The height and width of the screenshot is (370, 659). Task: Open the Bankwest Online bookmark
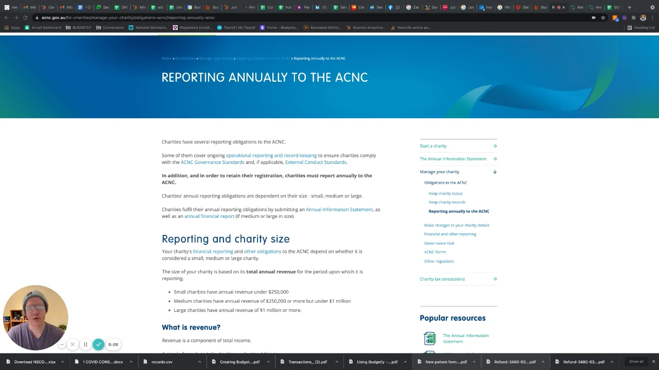click(322, 27)
